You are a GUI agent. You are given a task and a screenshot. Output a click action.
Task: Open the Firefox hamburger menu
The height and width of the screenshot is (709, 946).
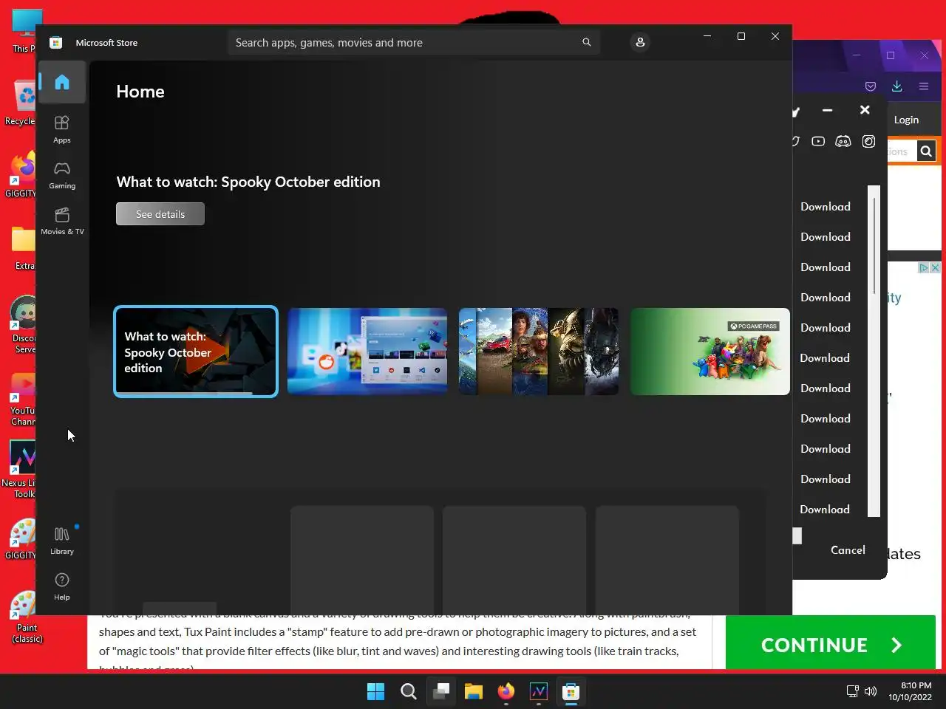[x=924, y=86]
